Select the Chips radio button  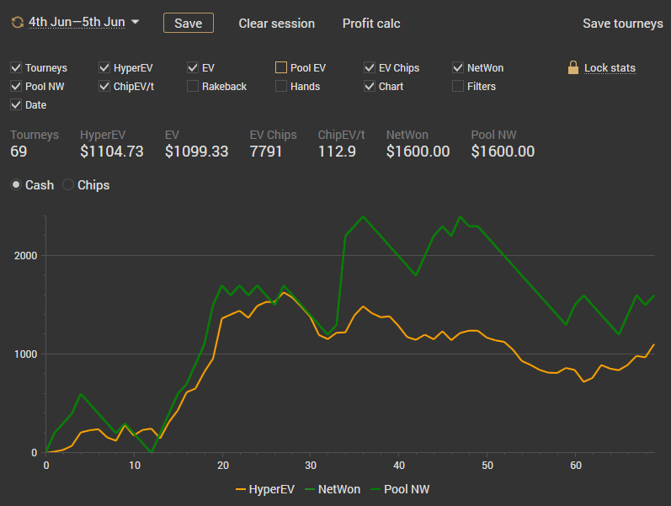click(68, 184)
